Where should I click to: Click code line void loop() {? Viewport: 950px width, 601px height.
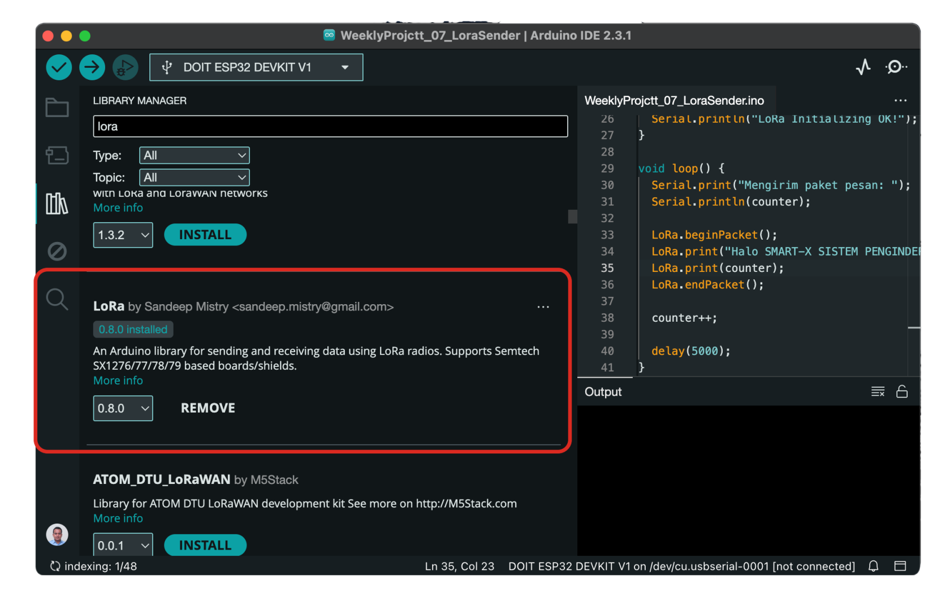tap(681, 168)
